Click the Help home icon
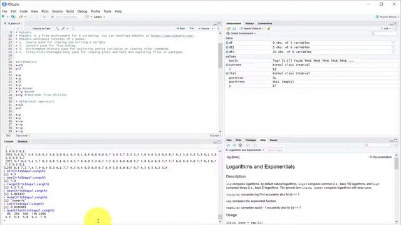401x225 pixels. [x=240, y=146]
